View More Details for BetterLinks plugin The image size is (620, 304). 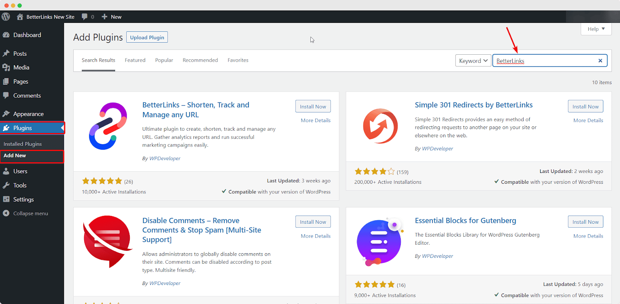pyautogui.click(x=316, y=120)
